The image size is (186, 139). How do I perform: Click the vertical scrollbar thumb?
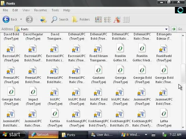pyautogui.click(x=183, y=73)
